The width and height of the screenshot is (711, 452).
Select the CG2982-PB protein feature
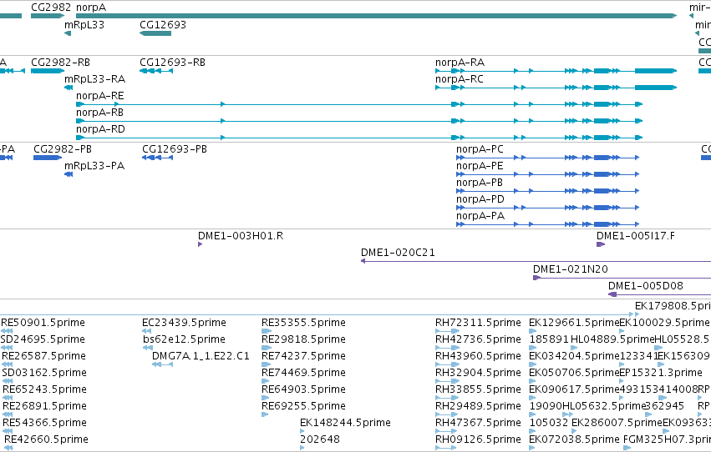(48, 158)
